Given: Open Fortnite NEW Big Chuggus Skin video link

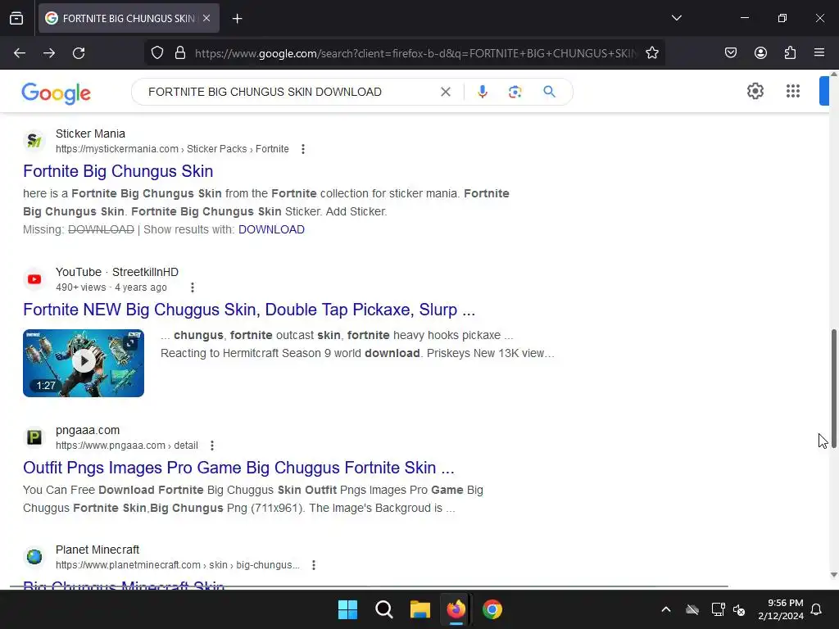Looking at the screenshot, I should tap(249, 310).
